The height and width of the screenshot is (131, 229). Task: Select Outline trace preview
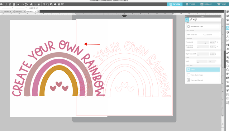[x=208, y=35]
